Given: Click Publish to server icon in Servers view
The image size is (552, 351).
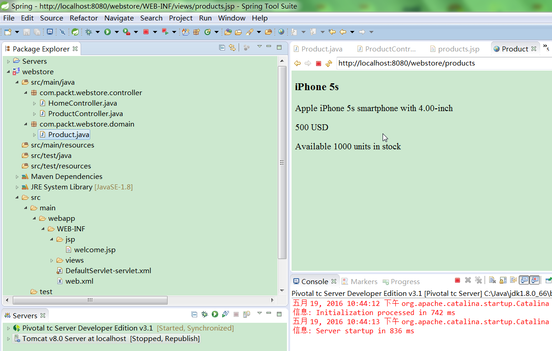Looking at the screenshot, I should tap(246, 314).
